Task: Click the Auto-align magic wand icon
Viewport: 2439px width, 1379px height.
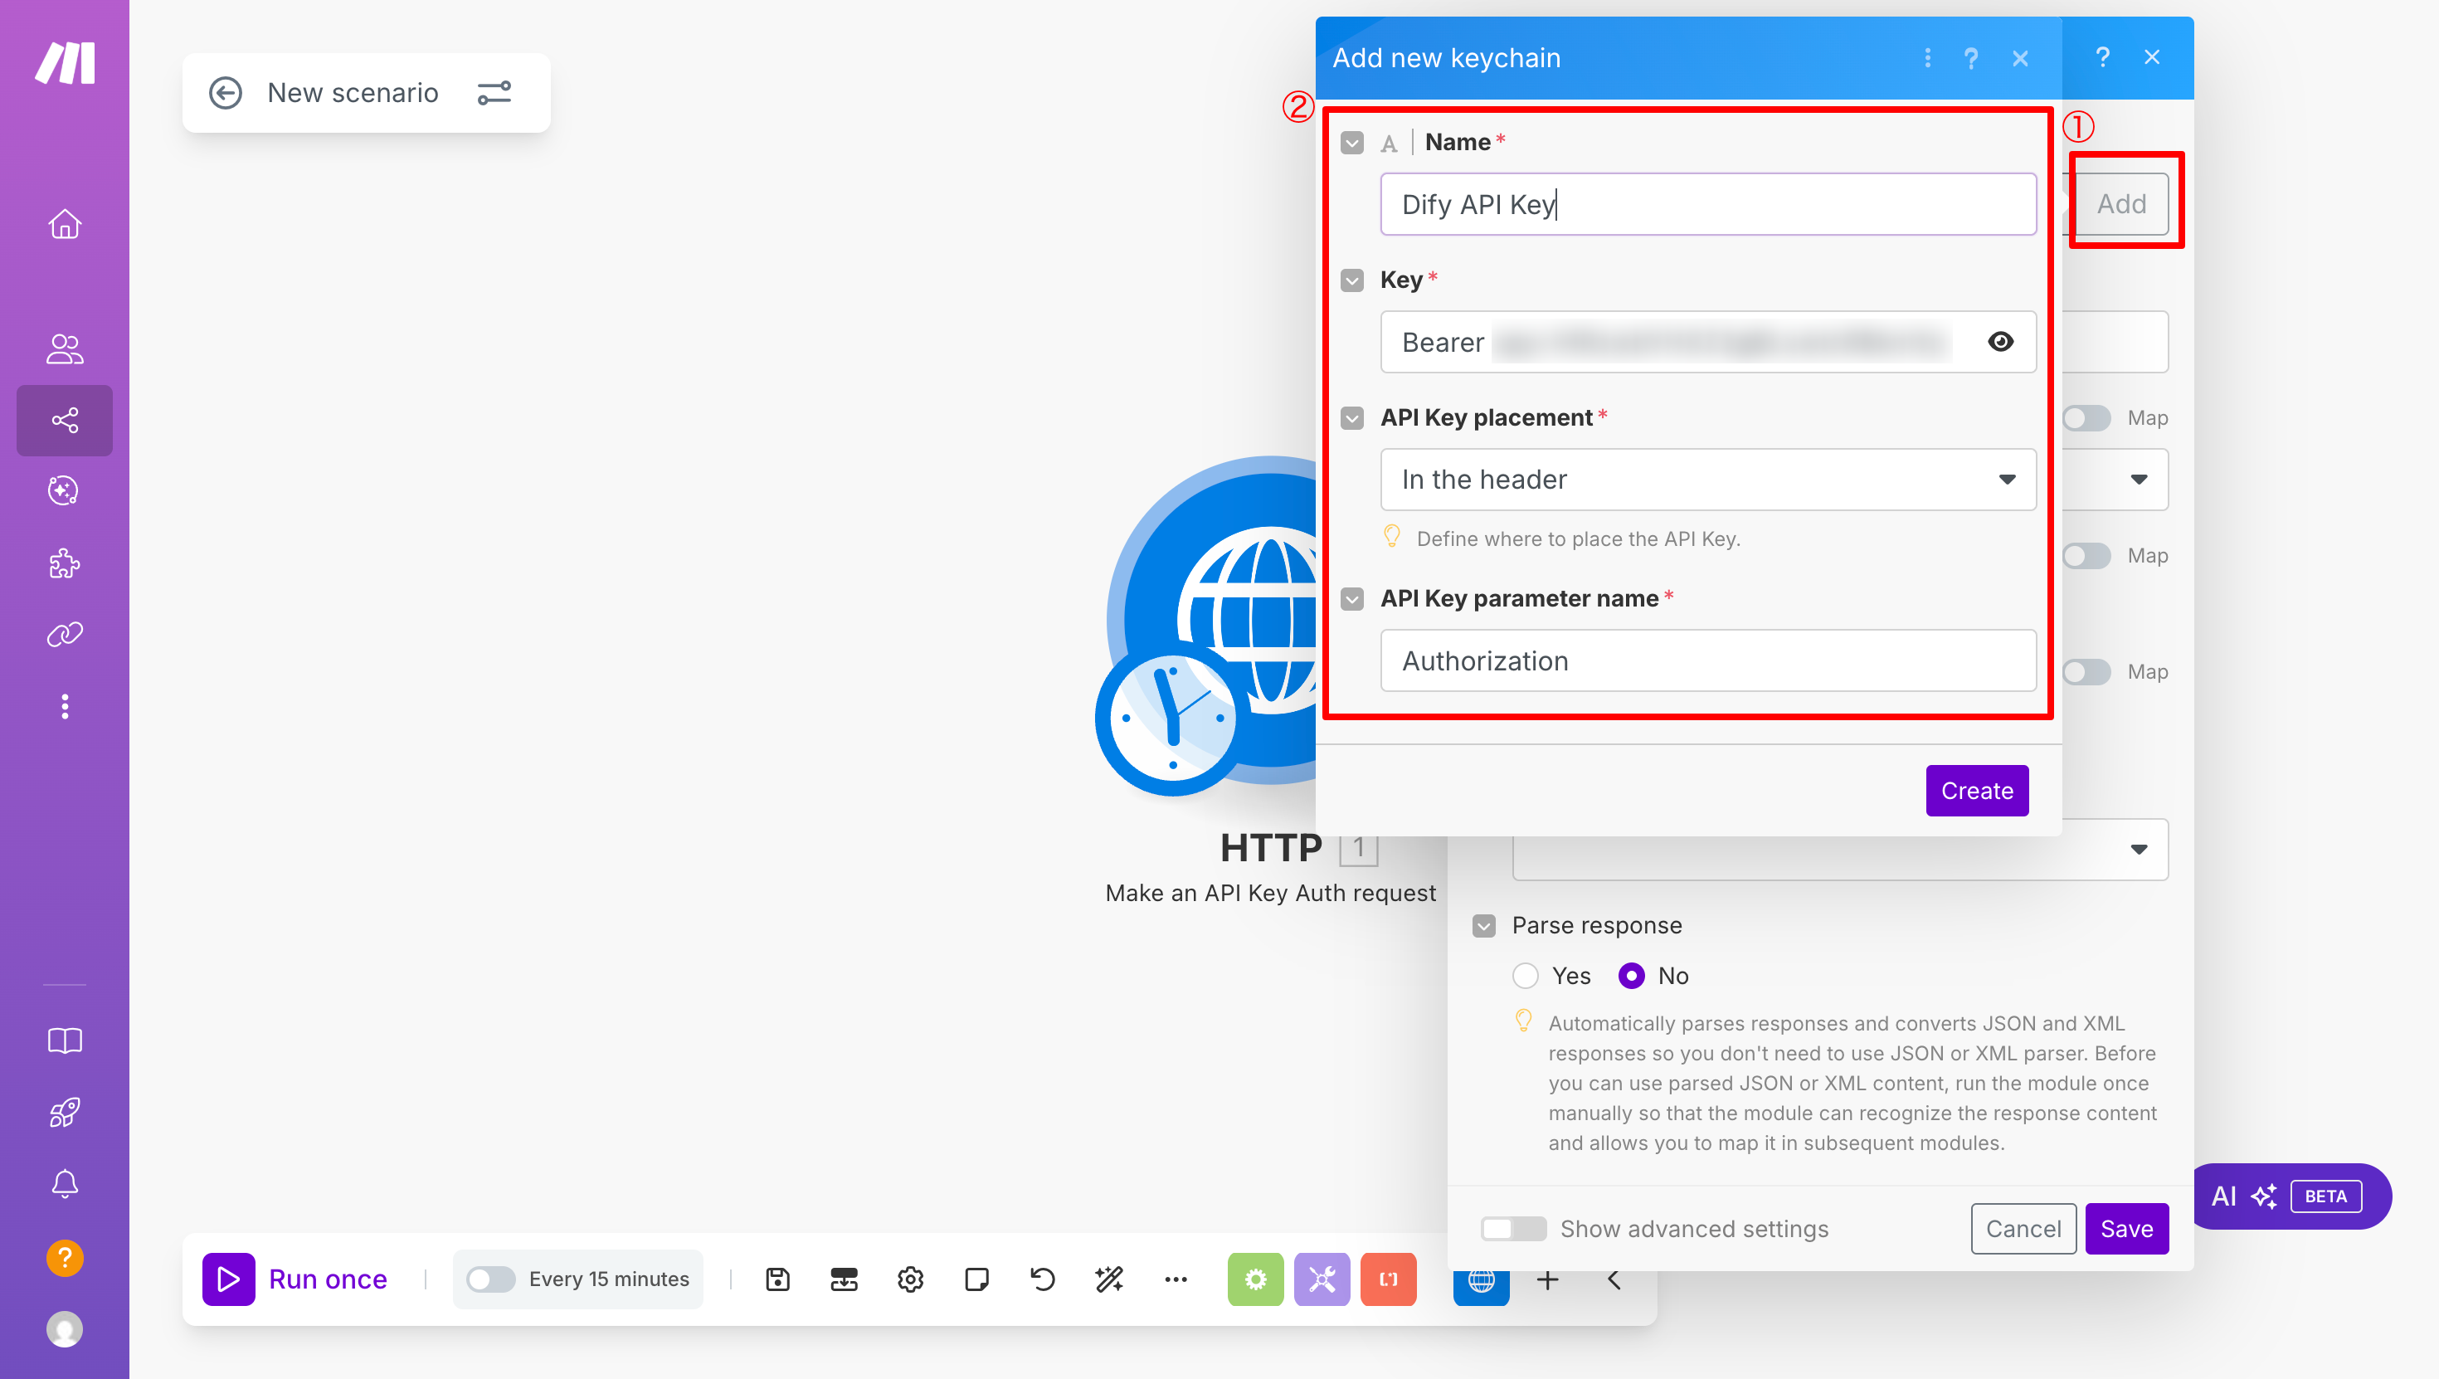Action: (x=1108, y=1279)
